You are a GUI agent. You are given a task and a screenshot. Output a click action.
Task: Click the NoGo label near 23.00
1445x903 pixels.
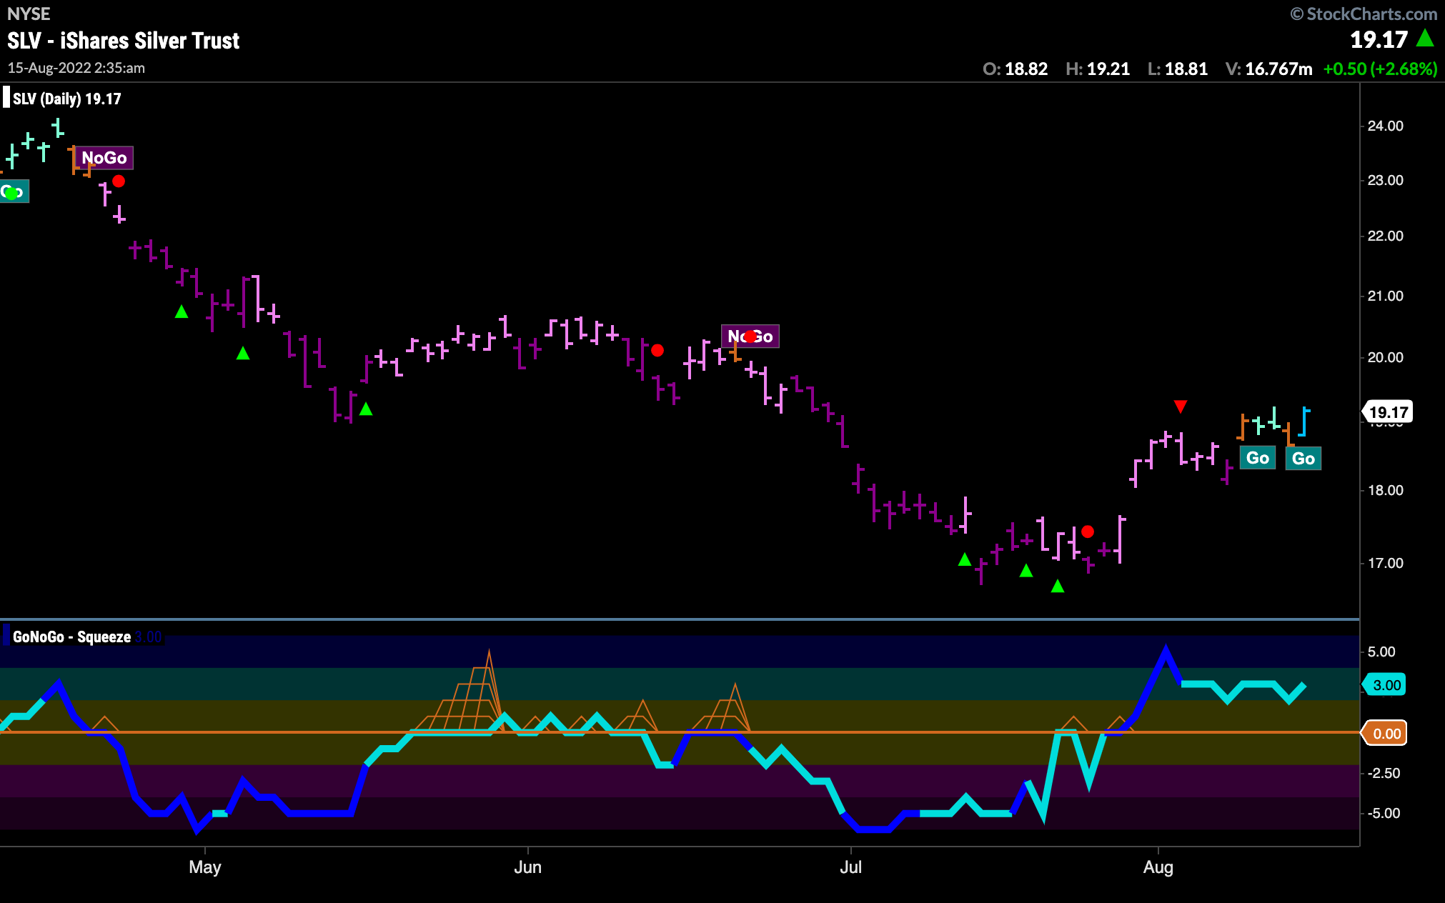coord(104,158)
